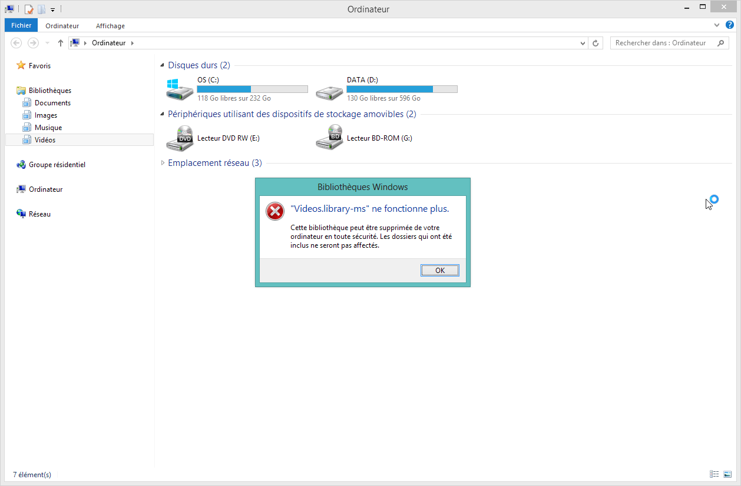
Task: Switch to the Affichage ribbon tab
Action: click(110, 26)
